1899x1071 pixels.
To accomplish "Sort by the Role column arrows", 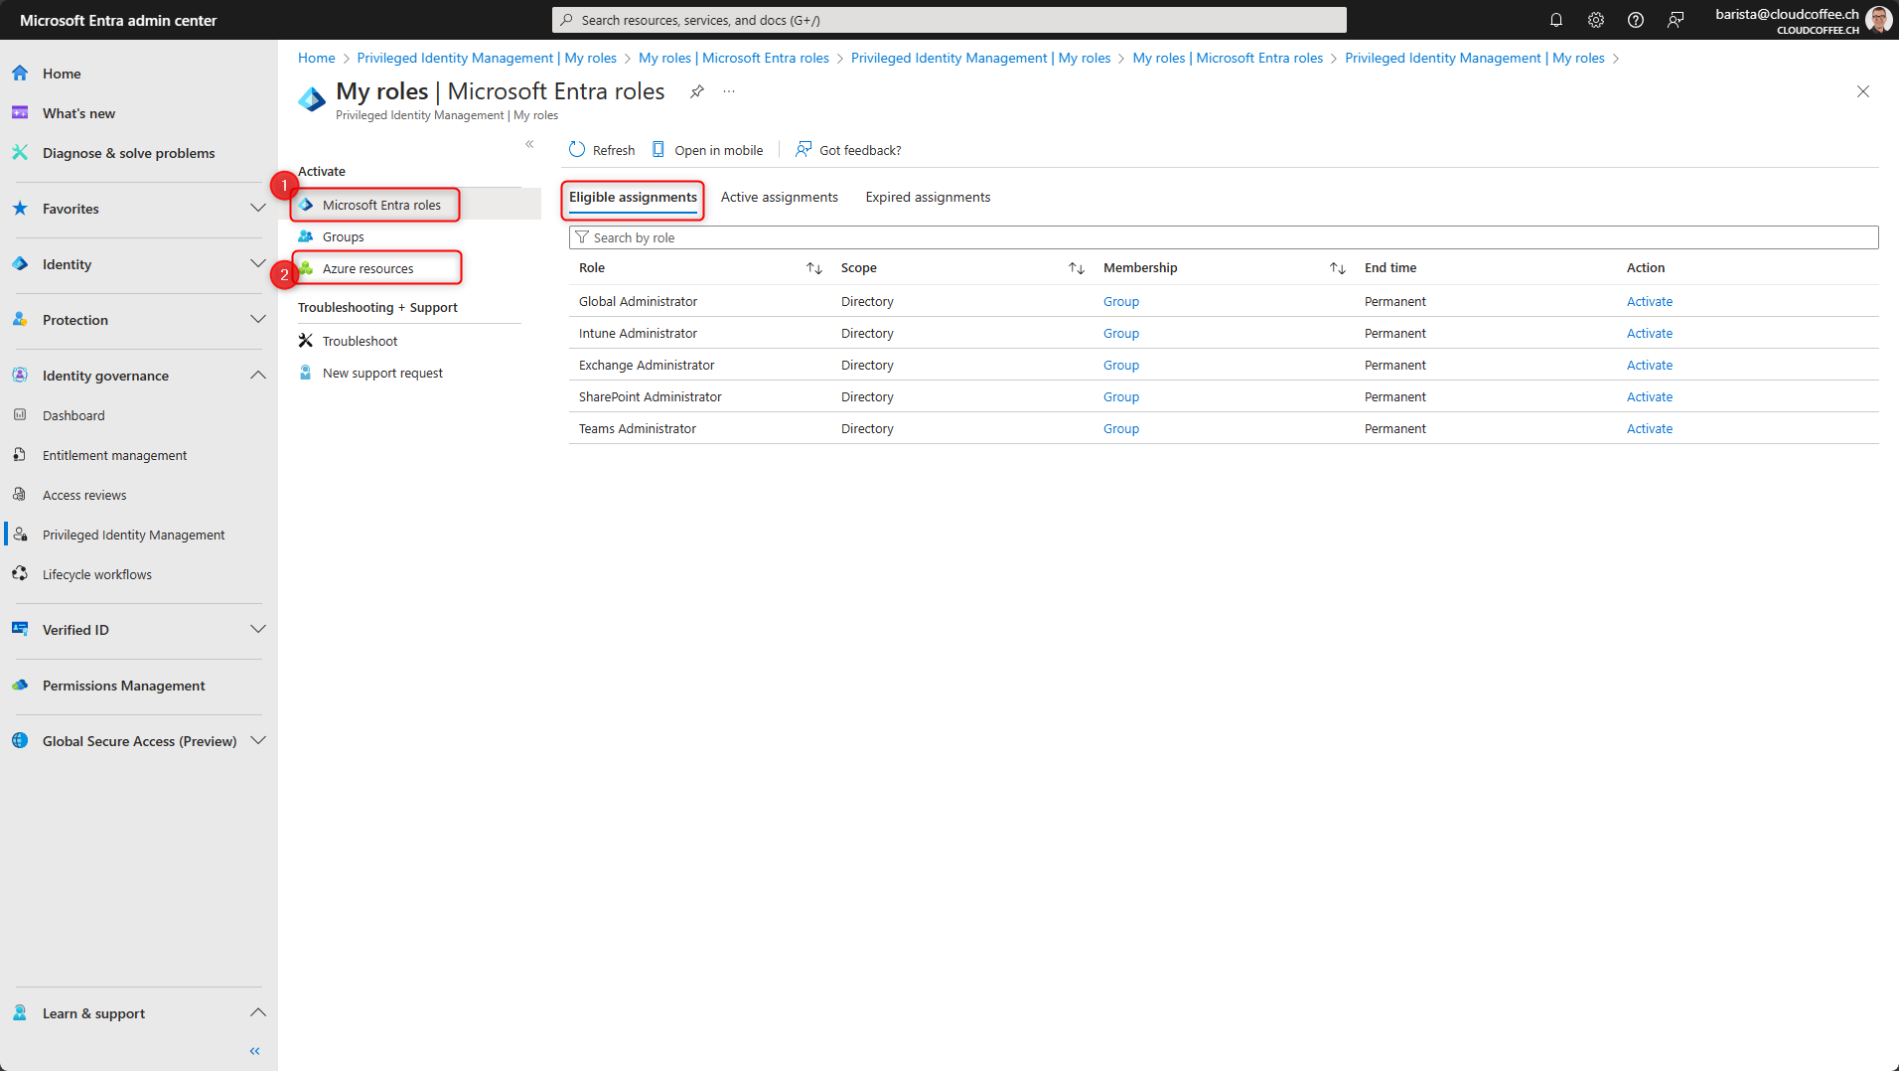I will click(x=814, y=268).
